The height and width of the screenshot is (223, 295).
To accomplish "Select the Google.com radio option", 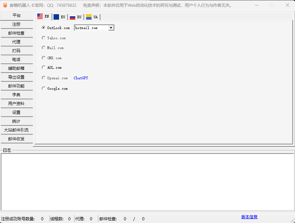I will [43, 88].
